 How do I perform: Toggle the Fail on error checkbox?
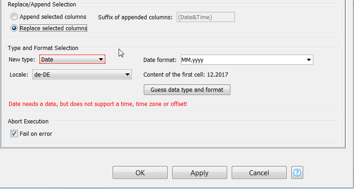pyautogui.click(x=14, y=134)
